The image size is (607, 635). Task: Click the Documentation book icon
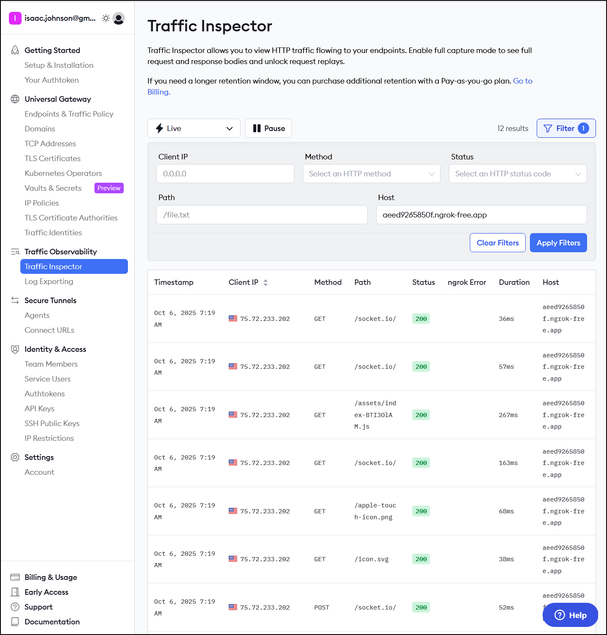coord(15,622)
